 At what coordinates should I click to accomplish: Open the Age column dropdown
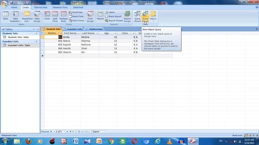[x=115, y=33]
